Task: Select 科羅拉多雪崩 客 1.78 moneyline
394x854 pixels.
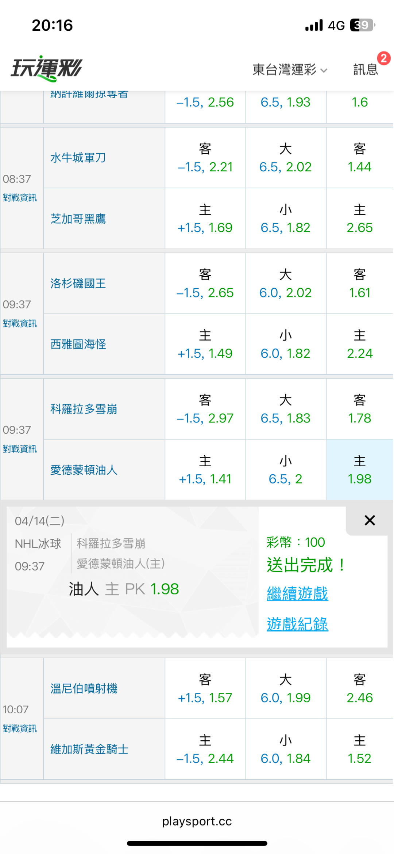Action: point(359,409)
